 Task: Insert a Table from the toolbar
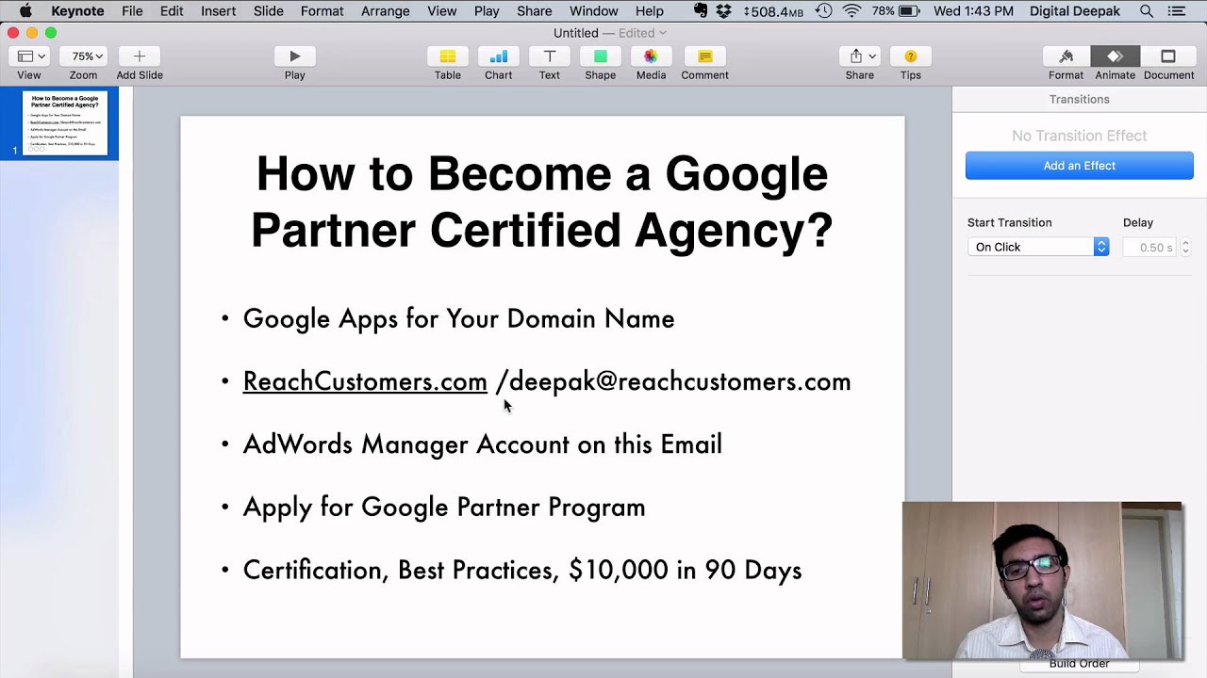[448, 56]
